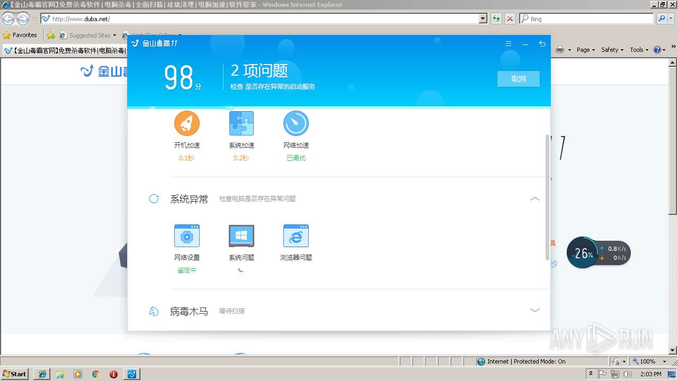Click the 98分 health score

tap(183, 78)
